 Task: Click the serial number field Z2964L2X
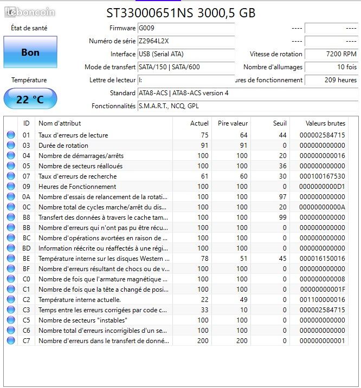[x=186, y=41]
